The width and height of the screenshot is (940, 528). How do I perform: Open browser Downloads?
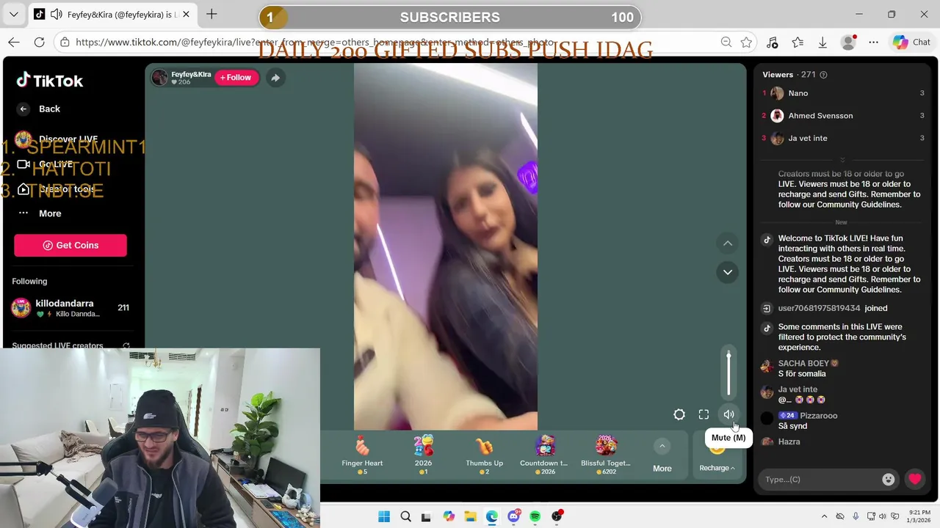[822, 43]
